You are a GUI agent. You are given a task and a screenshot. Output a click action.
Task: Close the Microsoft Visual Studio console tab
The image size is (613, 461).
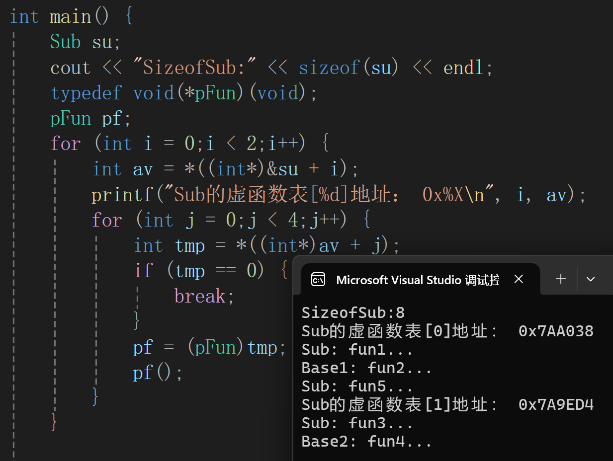pyautogui.click(x=519, y=279)
